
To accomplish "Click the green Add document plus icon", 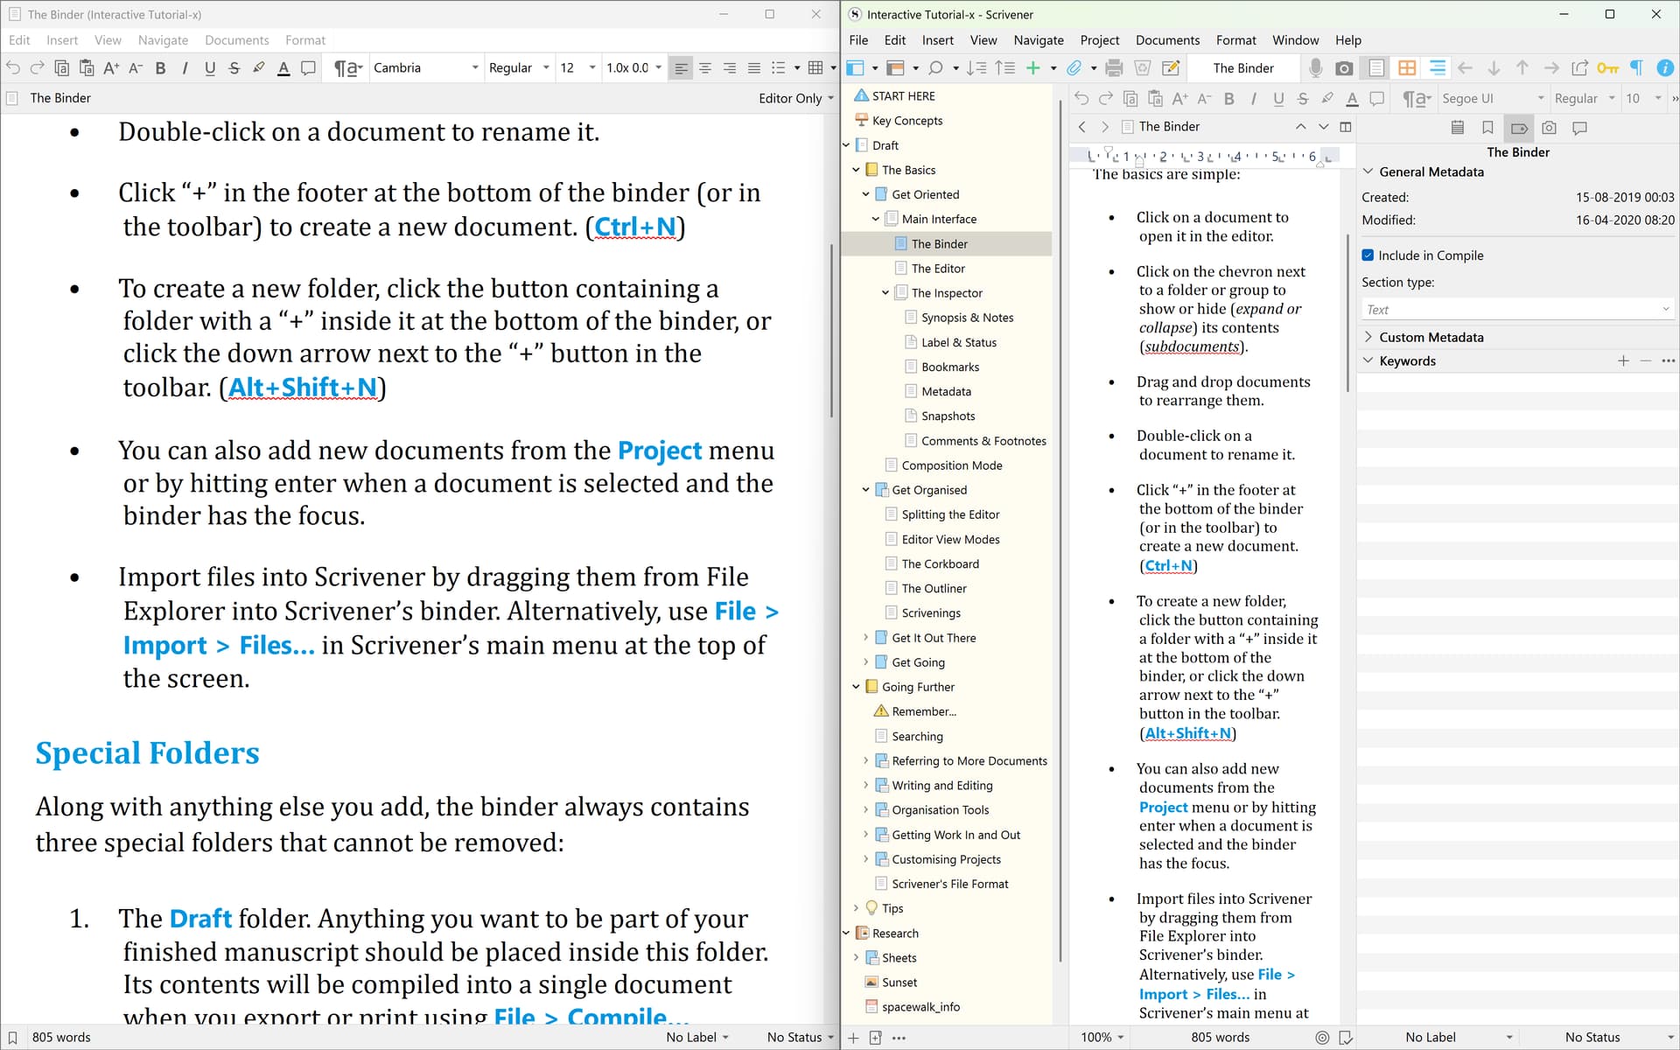I will tap(1033, 68).
